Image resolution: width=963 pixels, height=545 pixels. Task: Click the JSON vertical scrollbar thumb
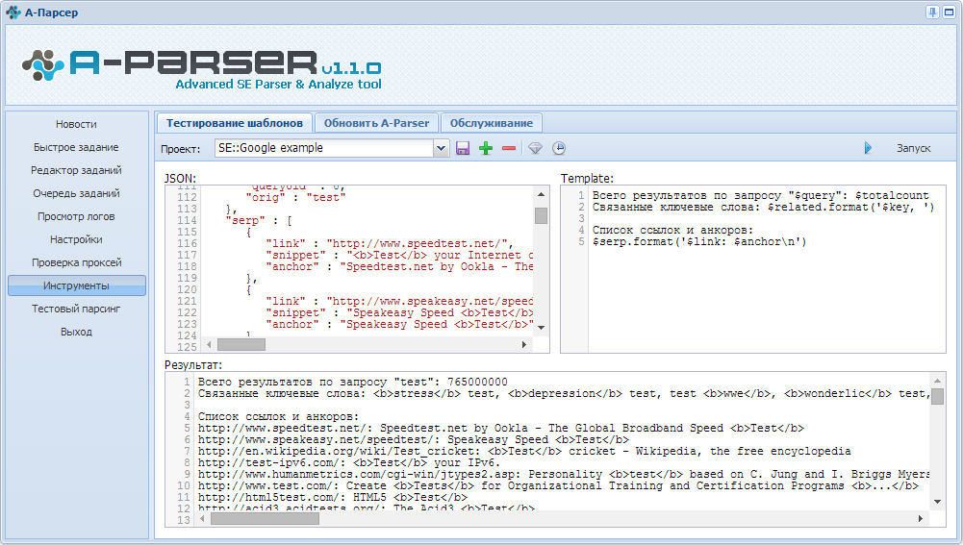tap(541, 216)
